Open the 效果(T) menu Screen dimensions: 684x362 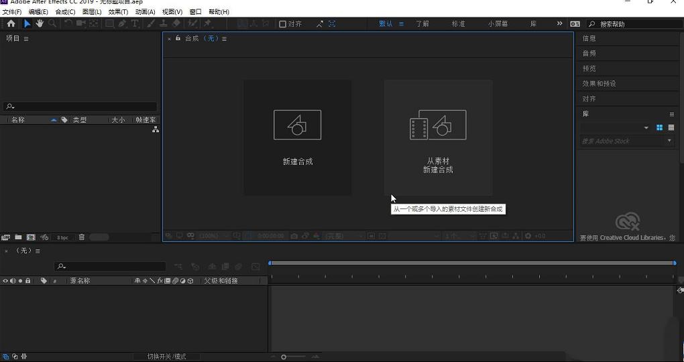[x=118, y=12]
